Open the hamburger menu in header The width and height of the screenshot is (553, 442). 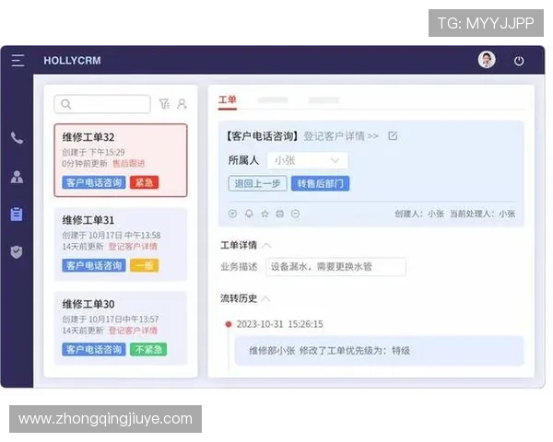click(18, 60)
